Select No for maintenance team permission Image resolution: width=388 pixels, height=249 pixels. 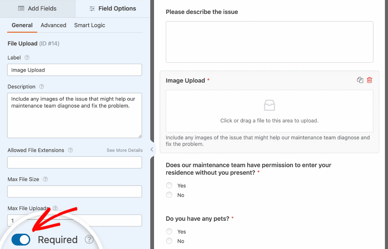(x=169, y=195)
